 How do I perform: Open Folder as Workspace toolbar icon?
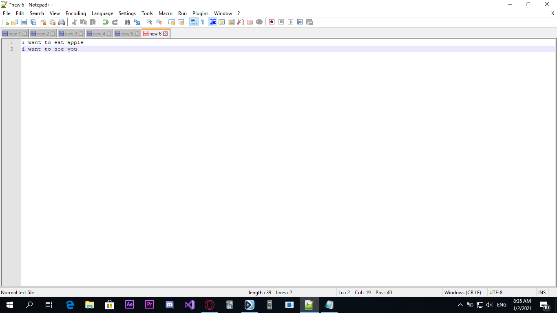click(250, 22)
